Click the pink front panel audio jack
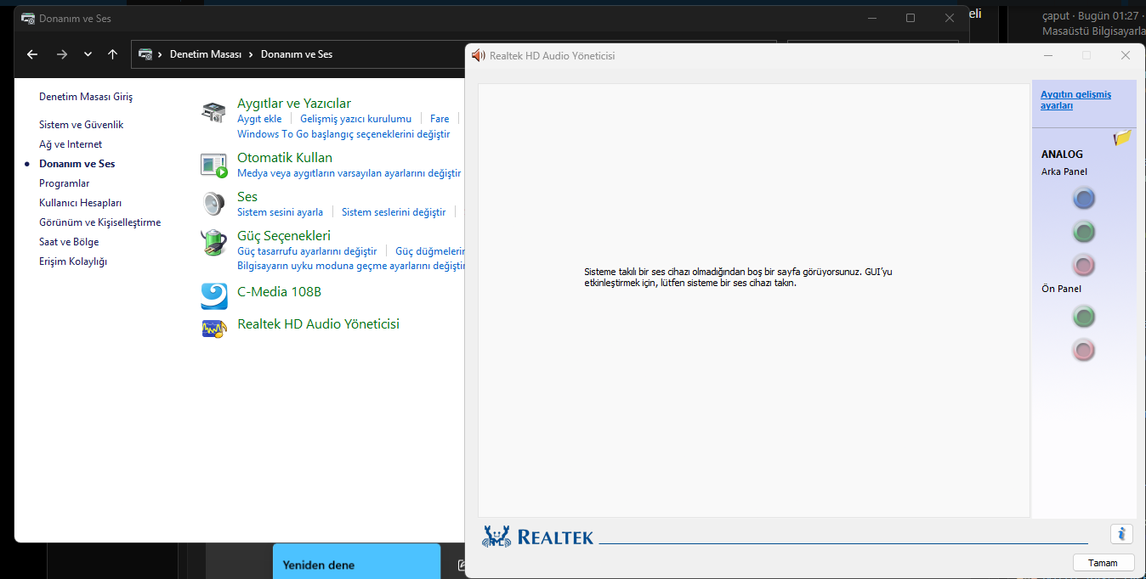This screenshot has width=1146, height=579. [1083, 349]
